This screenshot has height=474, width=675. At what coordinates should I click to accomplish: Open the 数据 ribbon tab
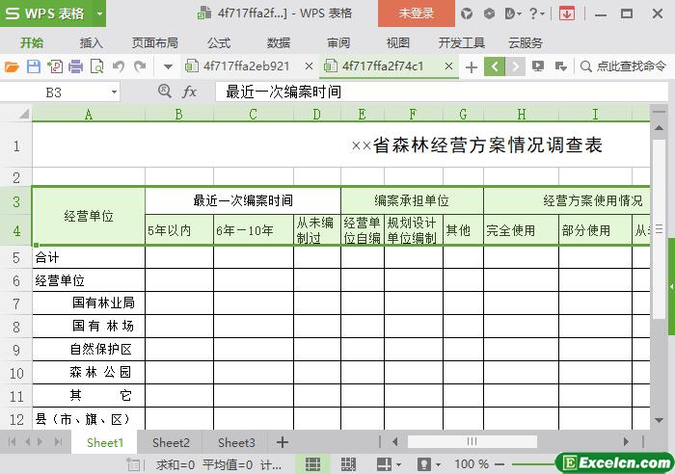point(279,42)
